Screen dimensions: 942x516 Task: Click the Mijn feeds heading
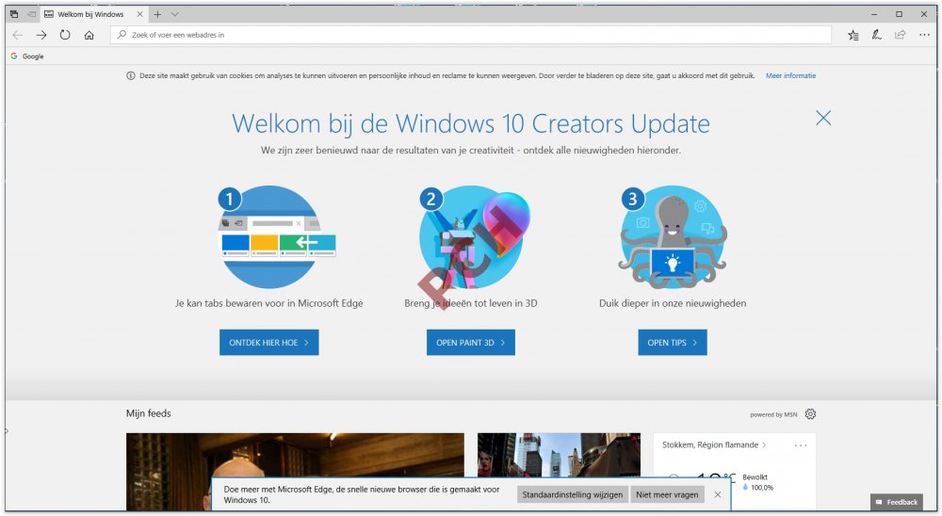coord(149,413)
